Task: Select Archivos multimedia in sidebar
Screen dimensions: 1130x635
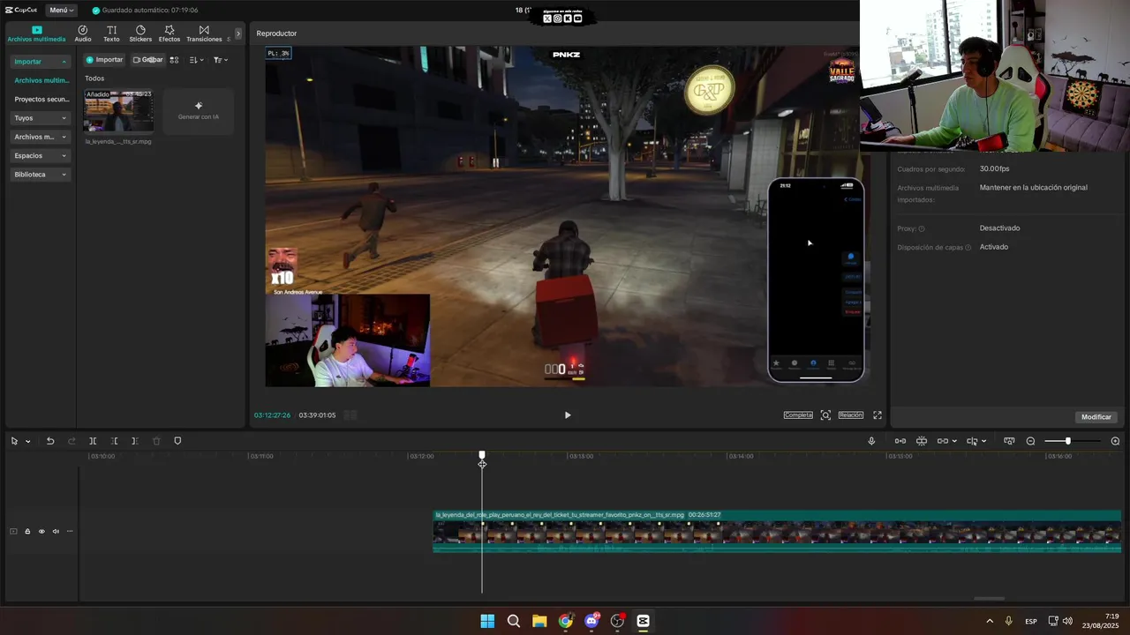Action: [x=41, y=80]
